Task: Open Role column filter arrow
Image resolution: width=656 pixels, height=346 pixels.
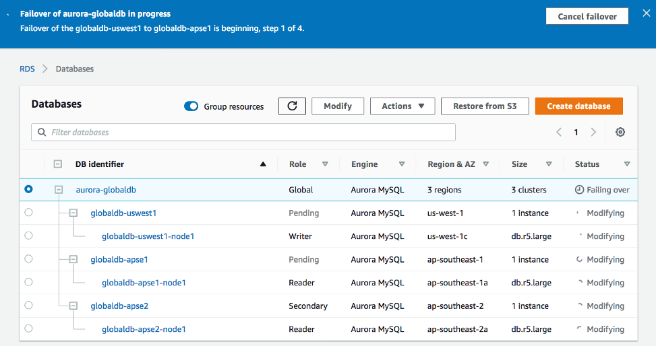Action: tap(325, 164)
